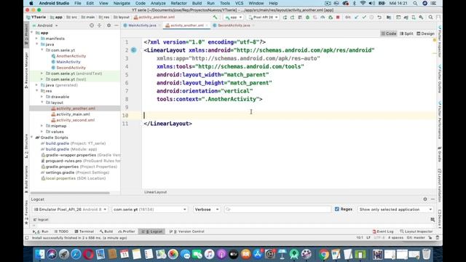Open the Emulator Pixel_API_26 device dropdown in Logcat
Screen dimensions: 466x262
pyautogui.click(x=70, y=210)
